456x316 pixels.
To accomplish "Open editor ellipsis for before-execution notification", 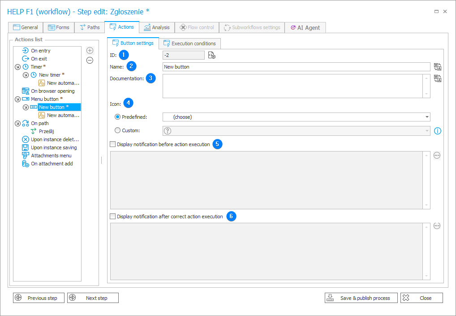I will coord(437,155).
